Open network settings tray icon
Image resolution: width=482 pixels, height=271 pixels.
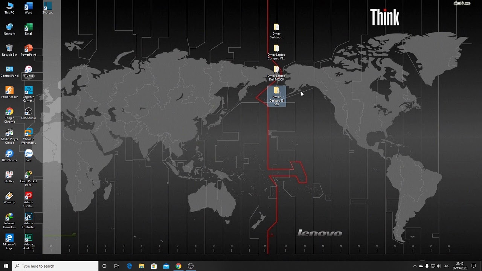(433, 266)
